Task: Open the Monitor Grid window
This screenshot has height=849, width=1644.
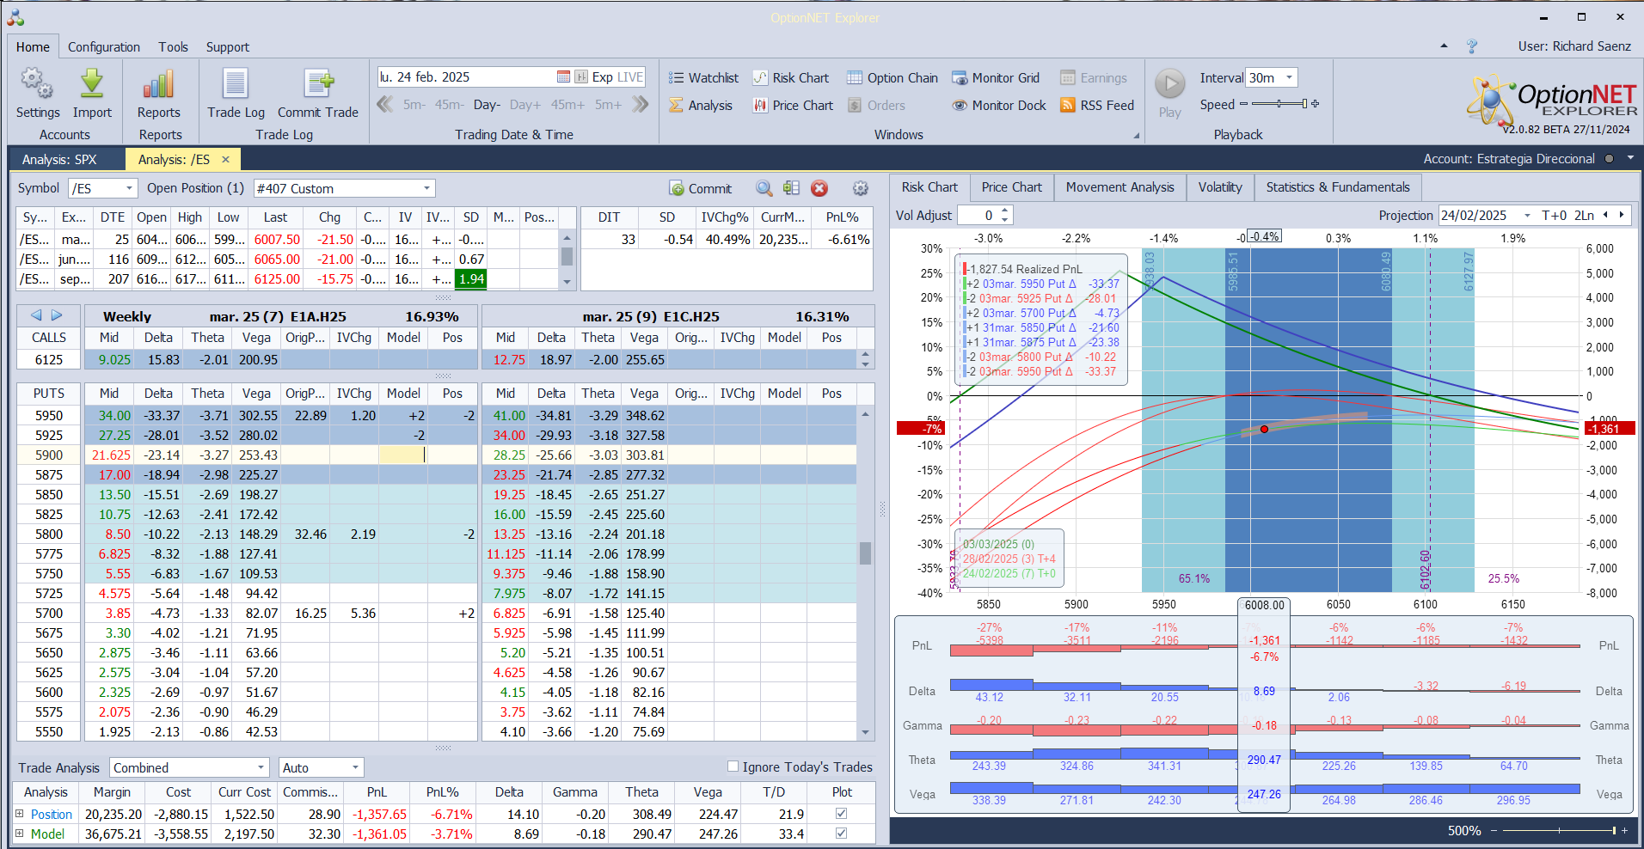Action: 996,78
